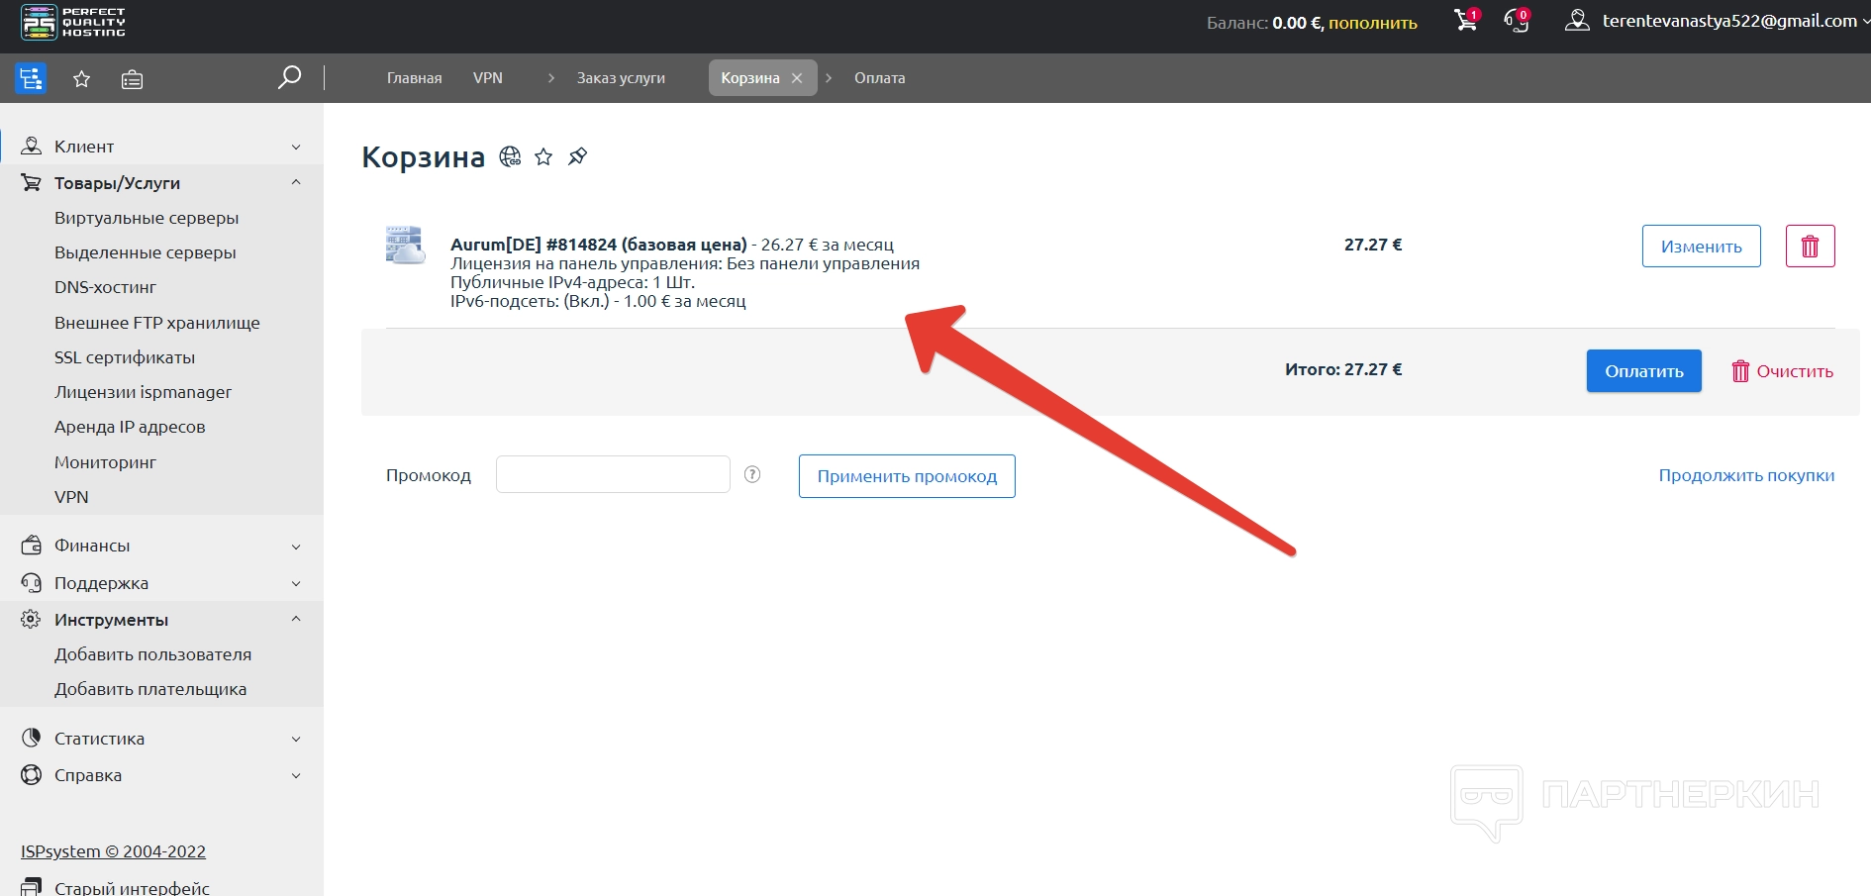Expand the Справка section
The width and height of the screenshot is (1871, 896).
click(296, 775)
